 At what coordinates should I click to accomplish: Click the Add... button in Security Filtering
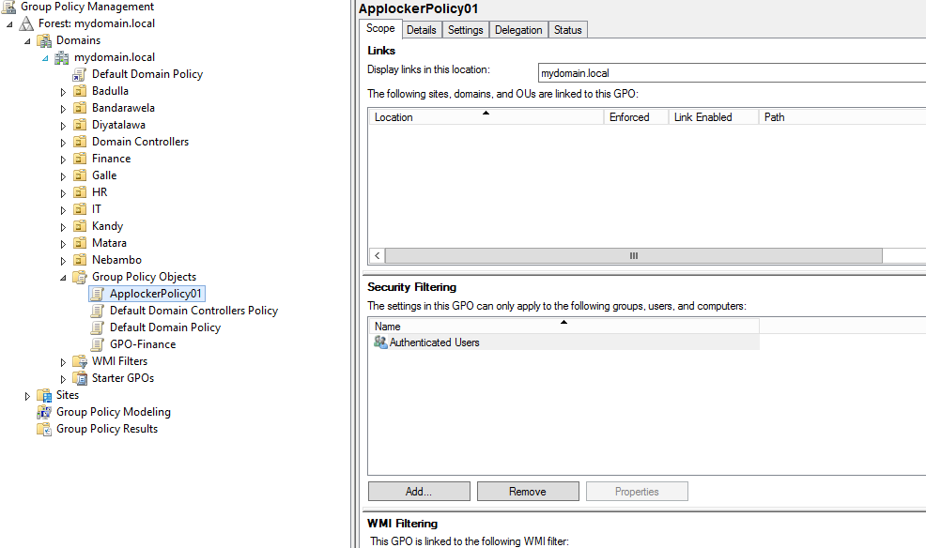419,492
